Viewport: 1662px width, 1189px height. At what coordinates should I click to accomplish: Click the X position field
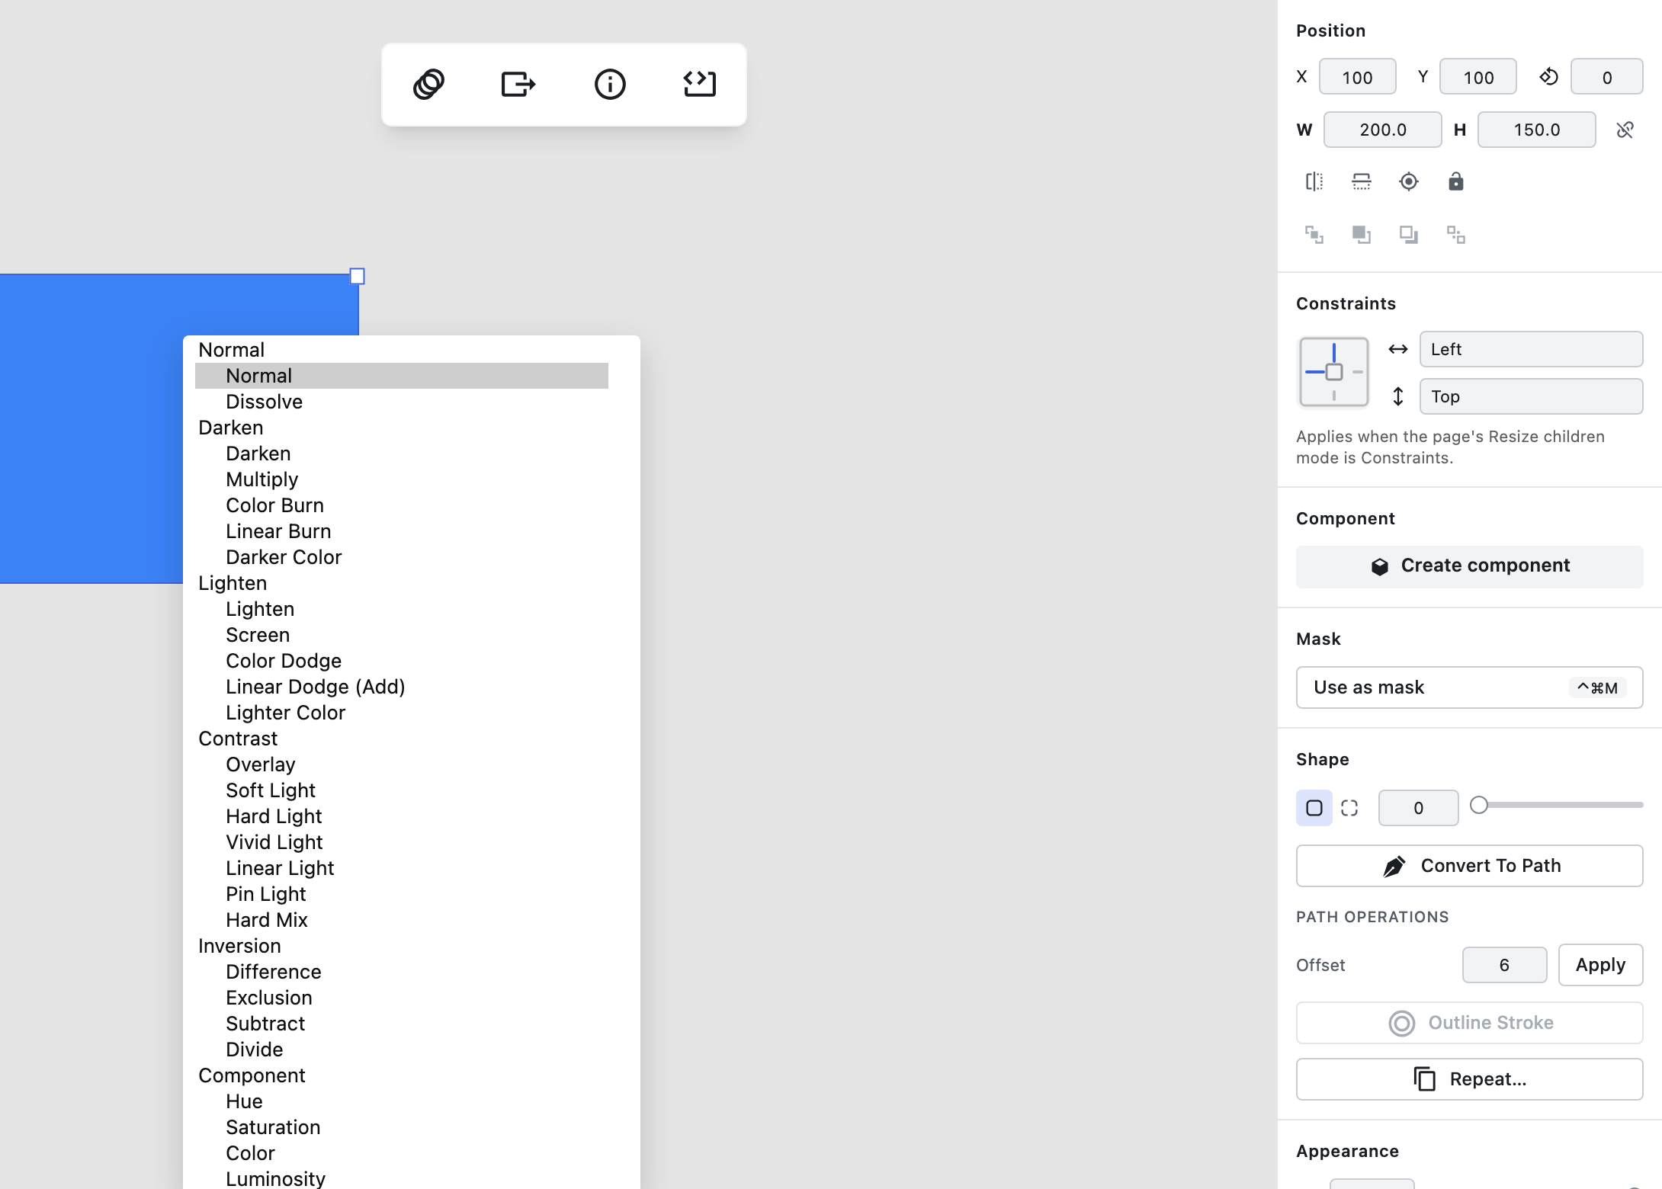click(1357, 77)
